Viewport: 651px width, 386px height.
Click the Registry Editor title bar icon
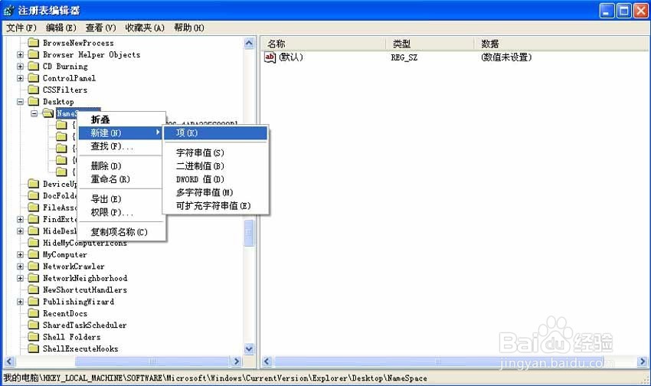click(x=8, y=11)
